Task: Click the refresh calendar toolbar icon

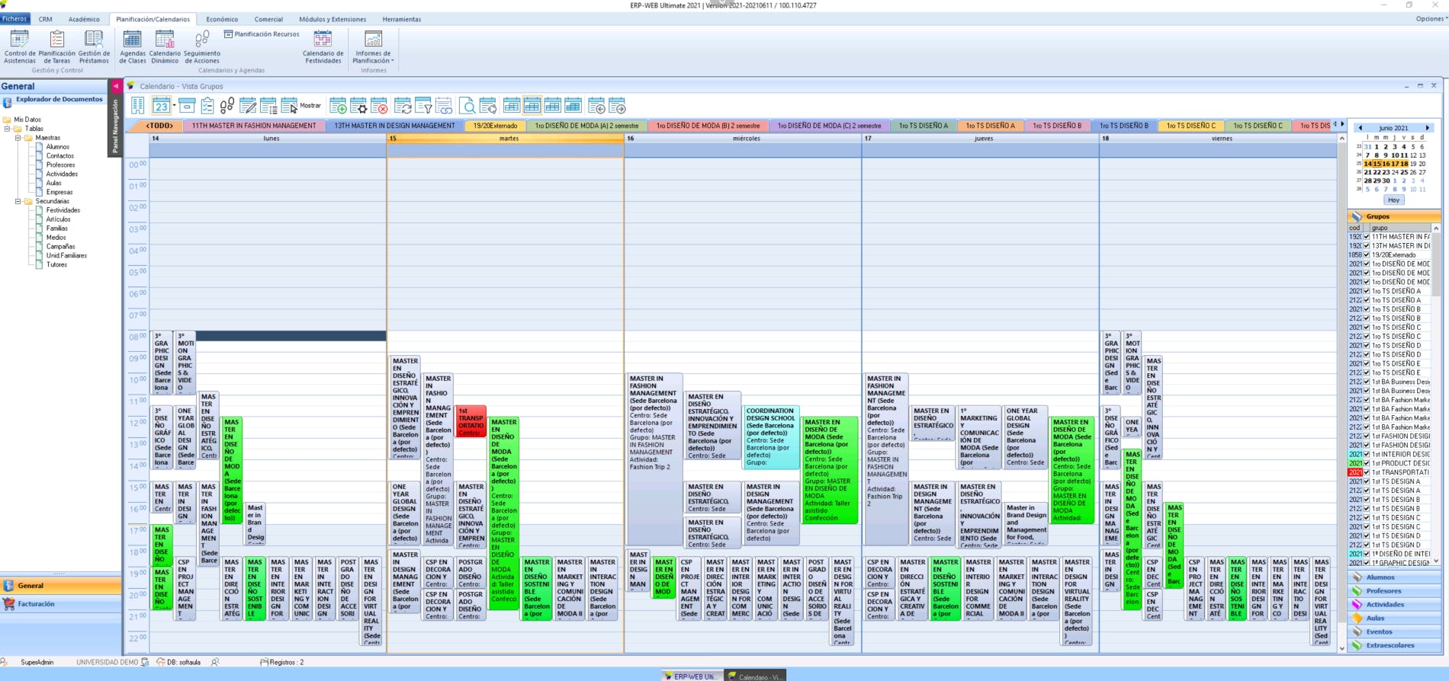Action: tap(403, 106)
